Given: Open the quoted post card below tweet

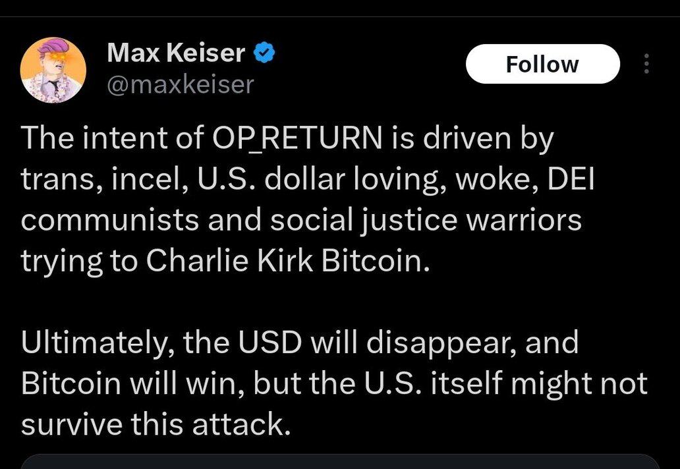Looking at the screenshot, I should click(340, 462).
